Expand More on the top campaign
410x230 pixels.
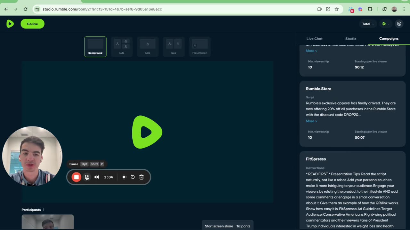tap(311, 51)
